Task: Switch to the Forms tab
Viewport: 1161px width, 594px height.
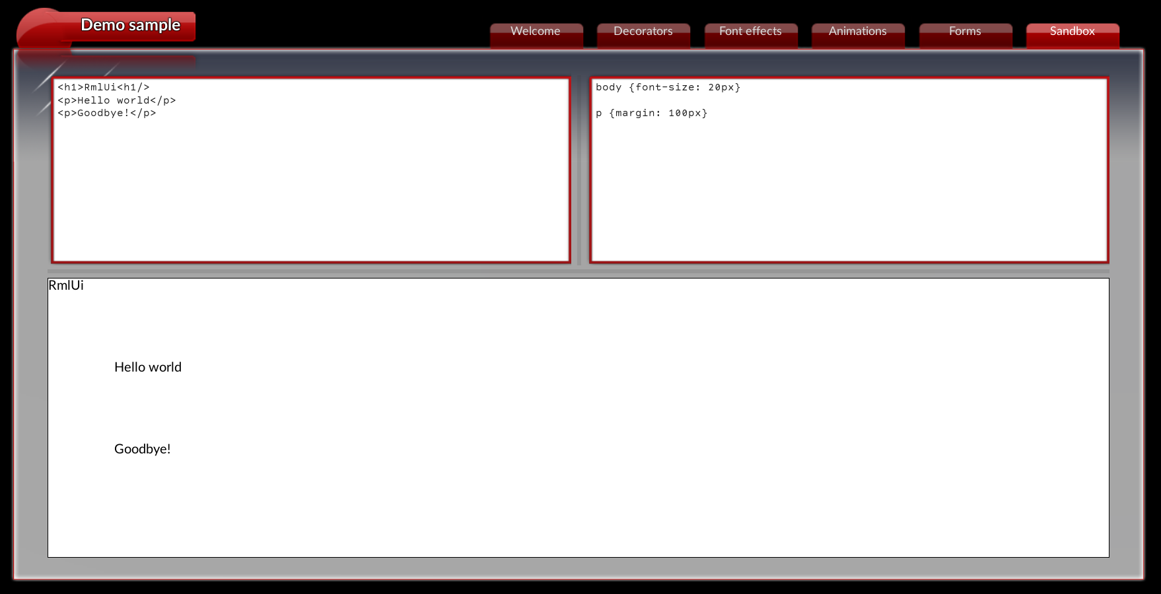Action: click(965, 30)
